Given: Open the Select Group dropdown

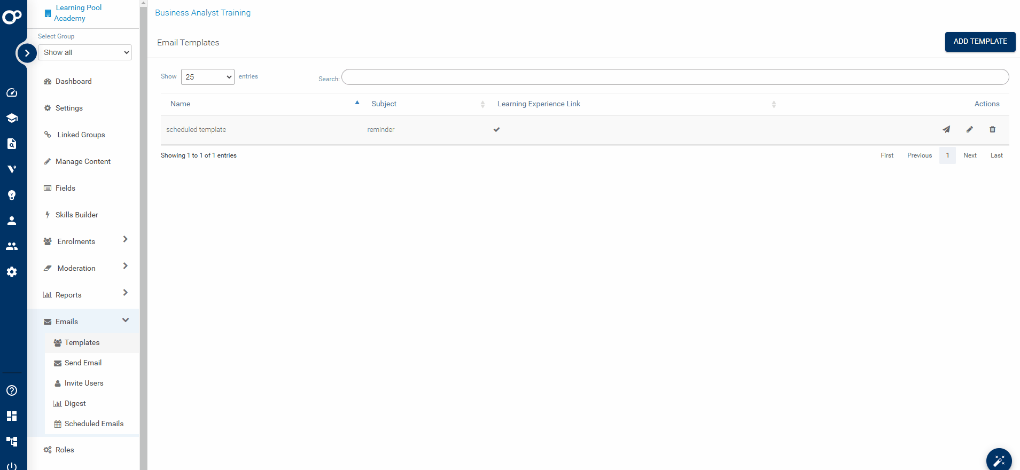Looking at the screenshot, I should (85, 52).
